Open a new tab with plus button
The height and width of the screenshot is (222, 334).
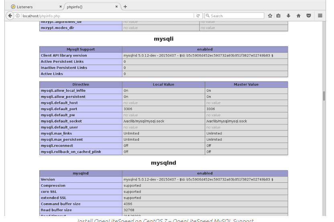point(125,6)
